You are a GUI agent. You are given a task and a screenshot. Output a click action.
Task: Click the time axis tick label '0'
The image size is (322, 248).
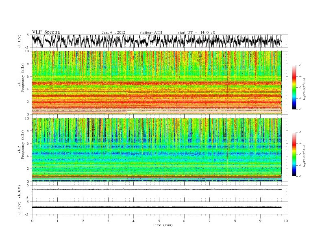coord(32,221)
